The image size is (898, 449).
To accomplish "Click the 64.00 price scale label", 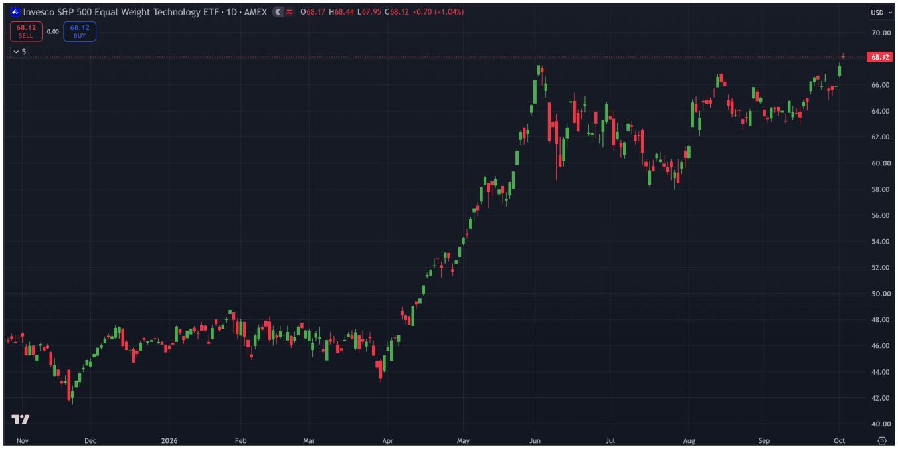I will [x=881, y=111].
